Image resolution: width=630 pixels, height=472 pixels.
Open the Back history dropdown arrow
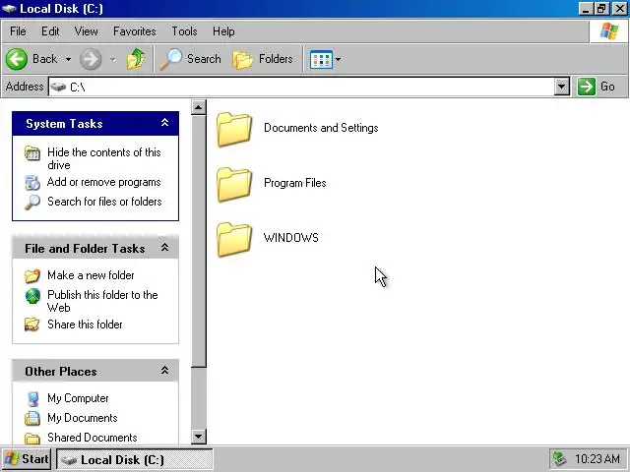pos(68,59)
